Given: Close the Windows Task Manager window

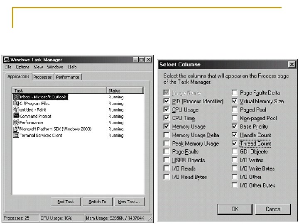Looking at the screenshot, I should pos(148,60).
